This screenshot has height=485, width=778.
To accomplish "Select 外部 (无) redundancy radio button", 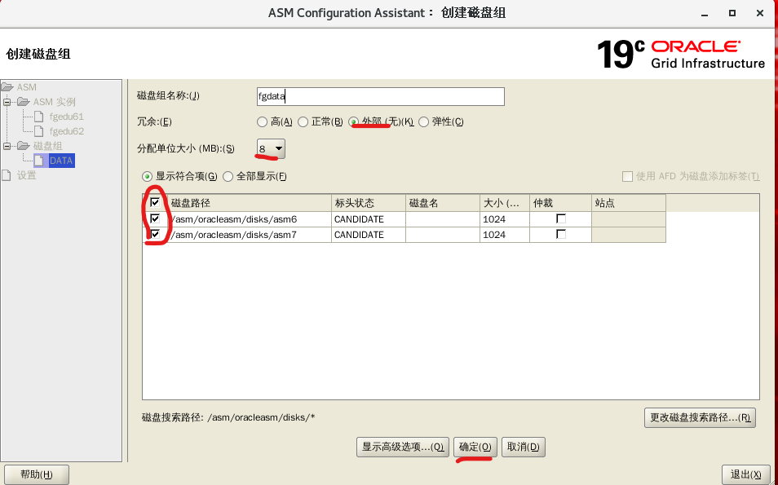I will [x=353, y=122].
